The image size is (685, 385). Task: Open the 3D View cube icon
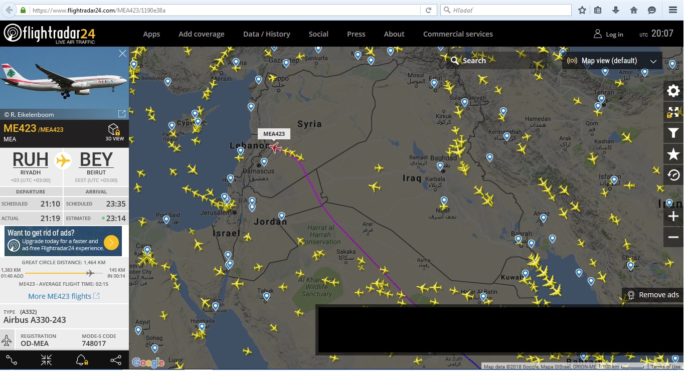click(x=114, y=132)
